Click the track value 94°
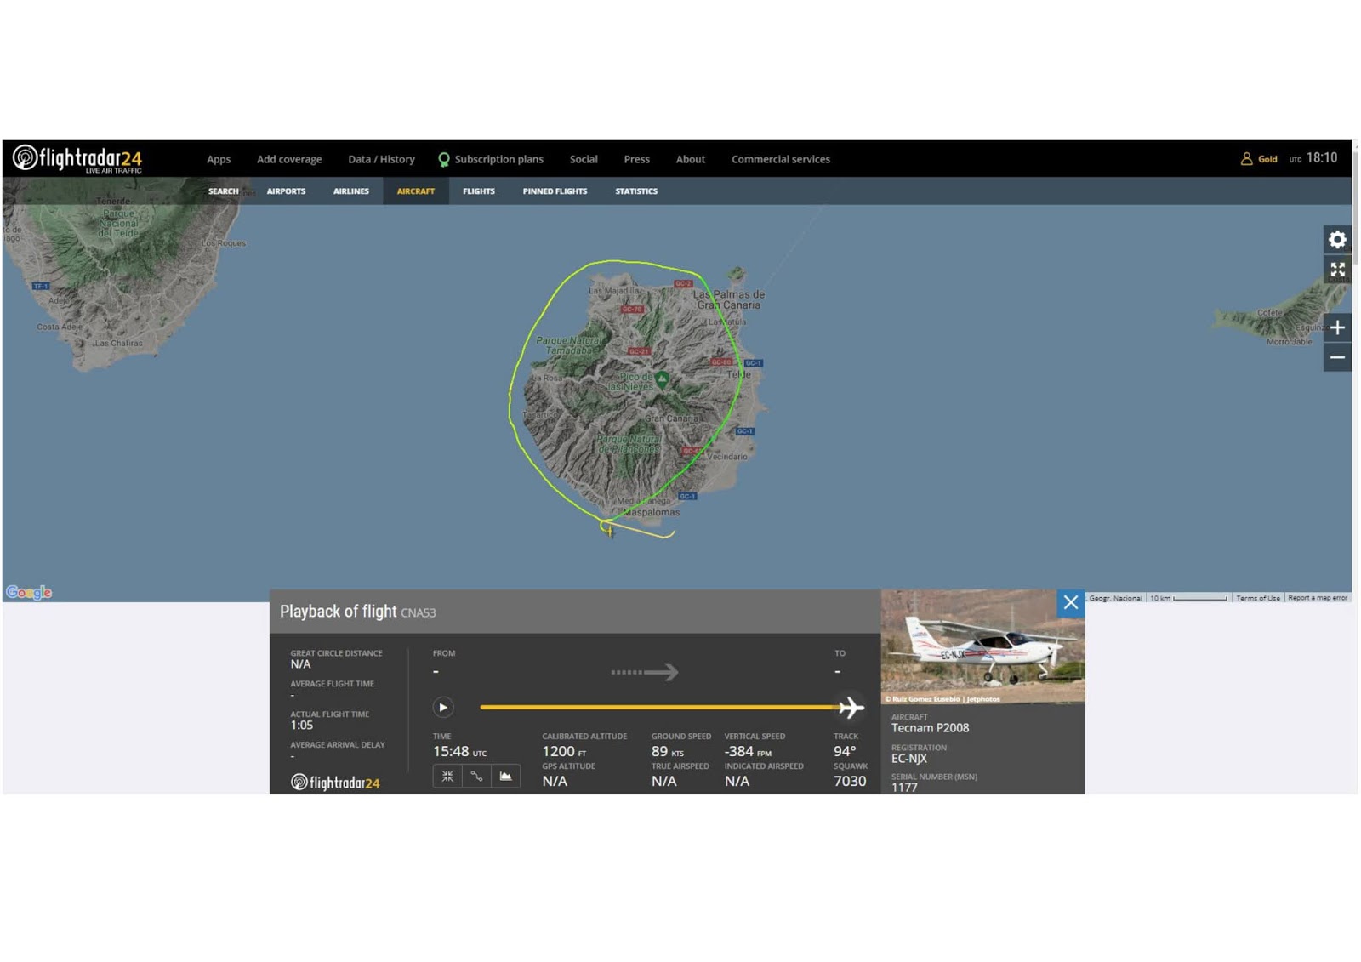Image resolution: width=1361 pixels, height=962 pixels. (x=845, y=751)
